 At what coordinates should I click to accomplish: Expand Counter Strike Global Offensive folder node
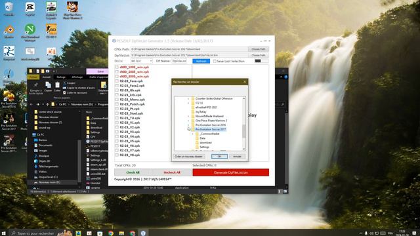(188, 98)
